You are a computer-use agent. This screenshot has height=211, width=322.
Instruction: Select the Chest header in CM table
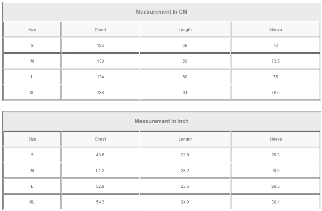(x=100, y=30)
